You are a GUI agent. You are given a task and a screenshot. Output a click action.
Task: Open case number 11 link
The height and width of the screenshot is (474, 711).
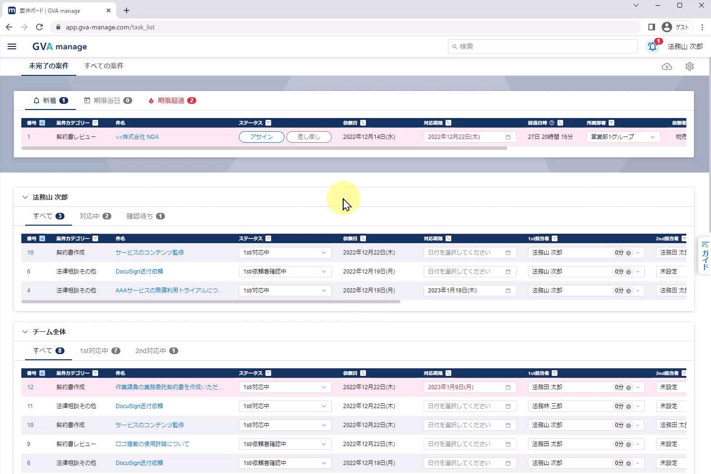click(x=30, y=406)
